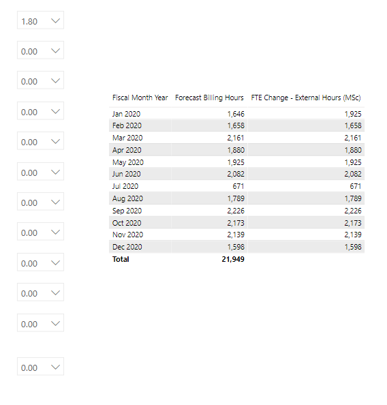Image resolution: width=387 pixels, height=405 pixels.
Task: Click the Forecast Billing Hours column header
Action: (x=209, y=97)
